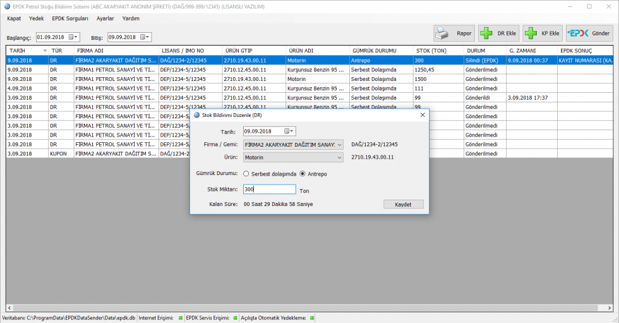Viewport: 619px width, 323px height.
Task: Click the printer Rapor button
Action: click(454, 34)
